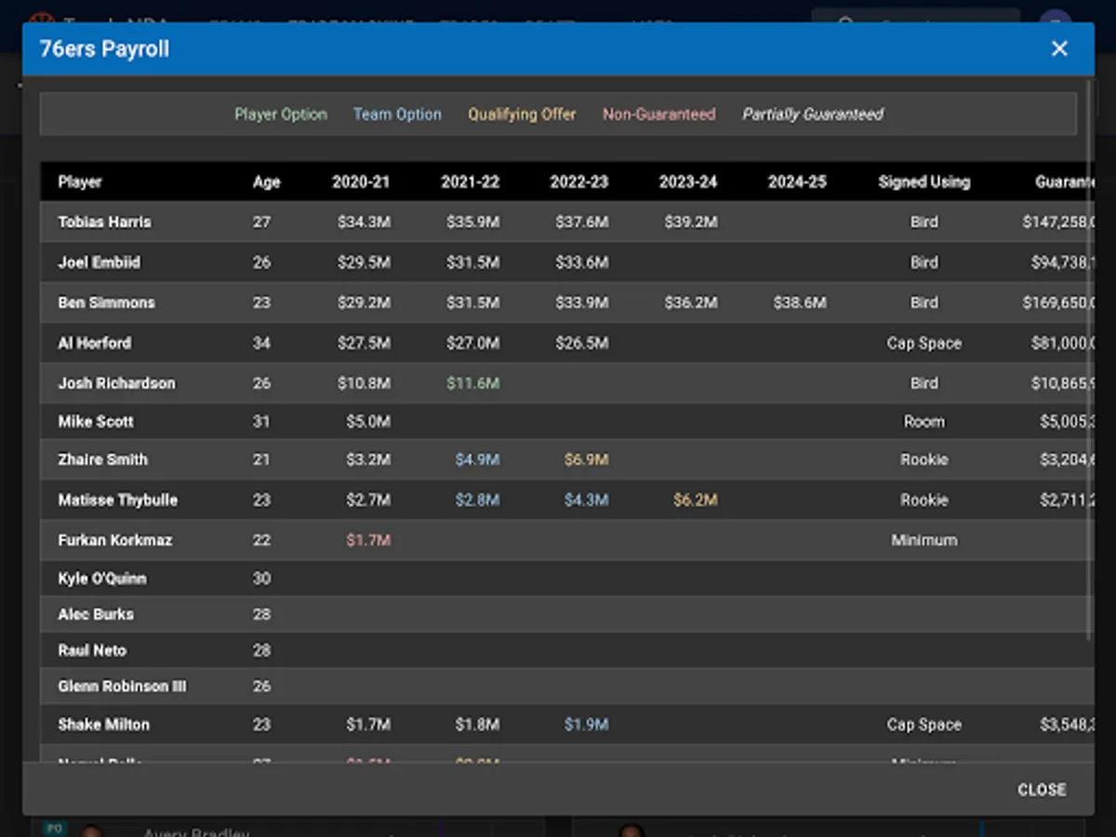The image size is (1116, 837).
Task: Click Shake Milton $1.9M team option
Action: coord(586,724)
